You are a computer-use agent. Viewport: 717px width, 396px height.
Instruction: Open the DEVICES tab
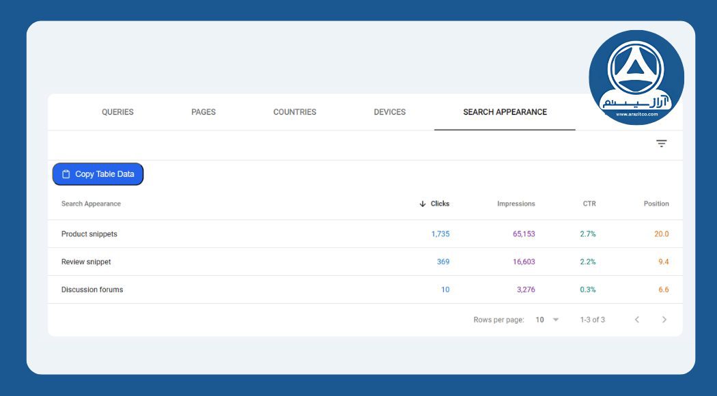[x=389, y=111]
